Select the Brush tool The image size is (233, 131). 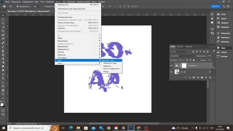[3, 47]
